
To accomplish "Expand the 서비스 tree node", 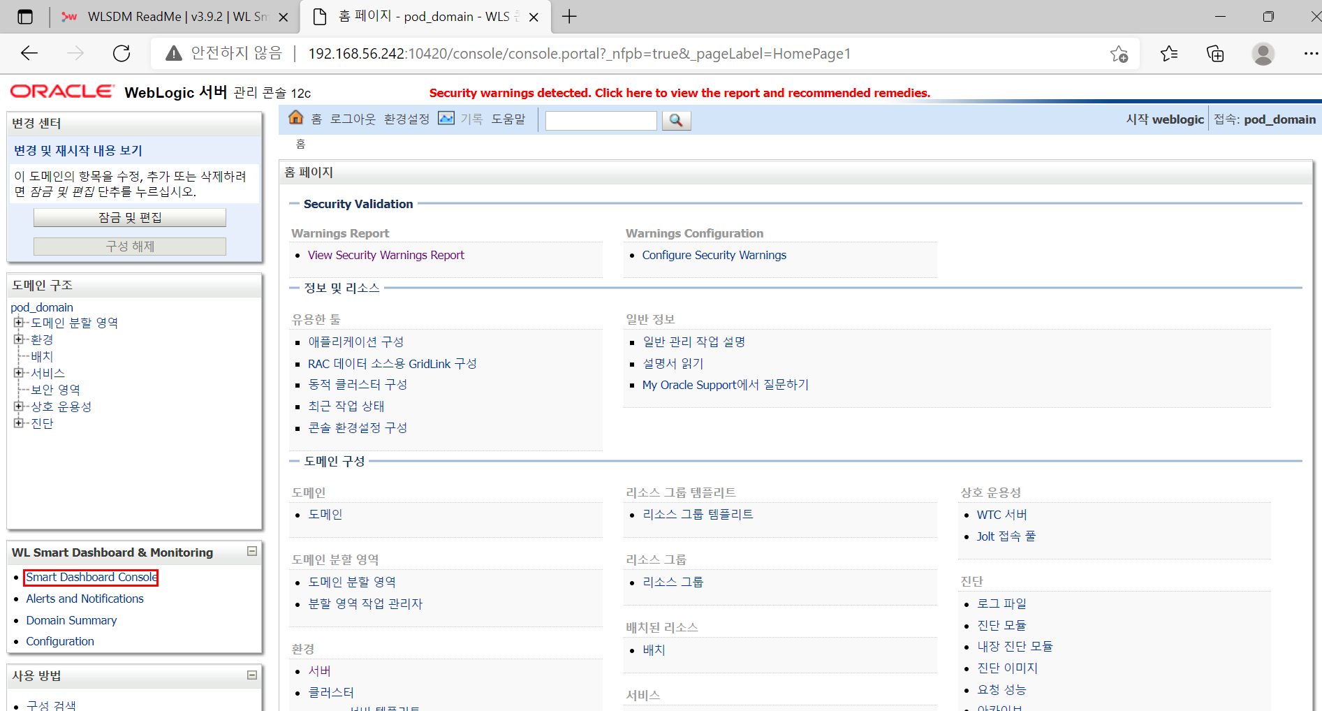I will point(18,373).
